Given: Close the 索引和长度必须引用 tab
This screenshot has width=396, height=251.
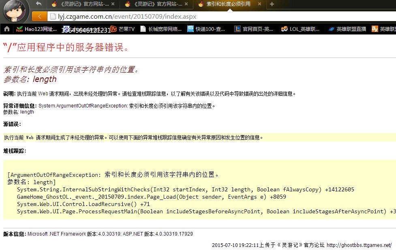Looking at the screenshot, I should tap(260, 4).
